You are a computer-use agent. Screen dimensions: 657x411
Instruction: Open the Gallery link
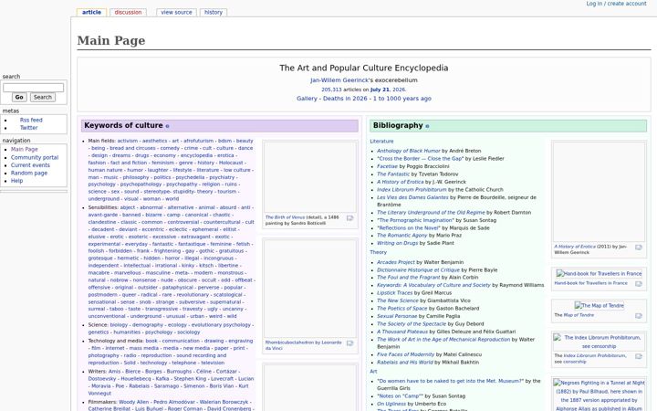(307, 99)
